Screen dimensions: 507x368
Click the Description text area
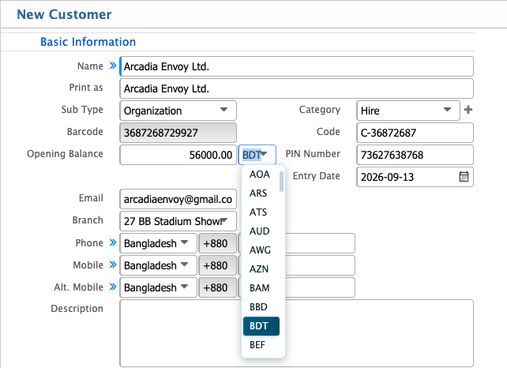[x=296, y=333]
